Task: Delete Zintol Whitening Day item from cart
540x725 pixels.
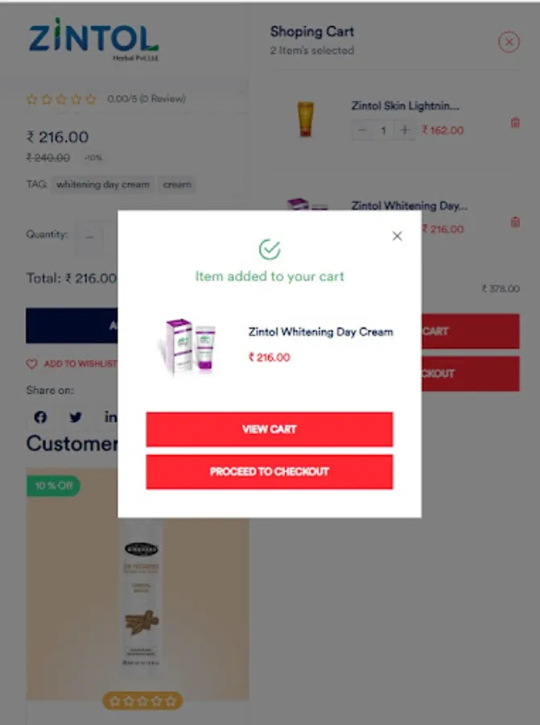Action: tap(515, 222)
